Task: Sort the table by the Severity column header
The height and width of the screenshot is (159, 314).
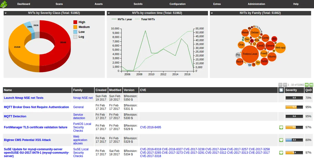Action: coord(291,90)
